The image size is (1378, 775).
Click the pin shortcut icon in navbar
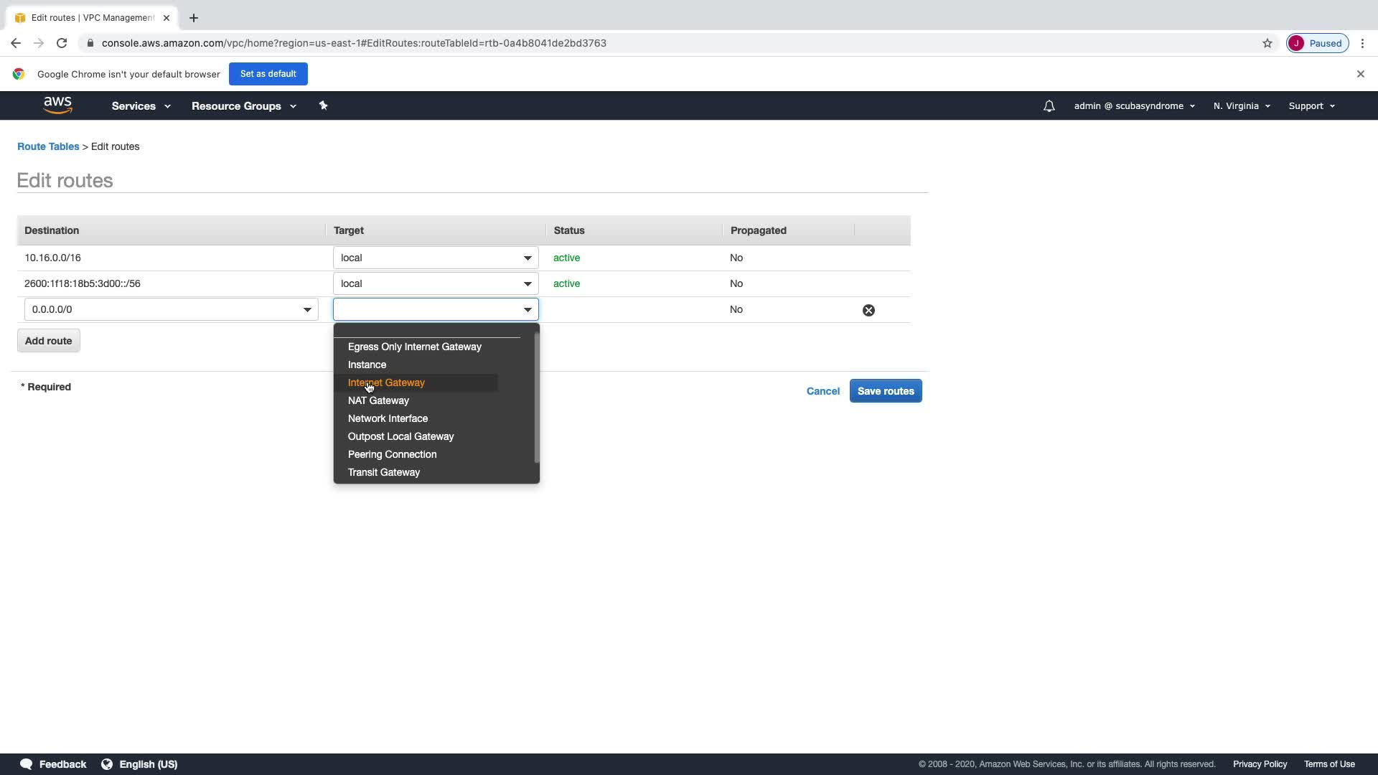tap(323, 105)
